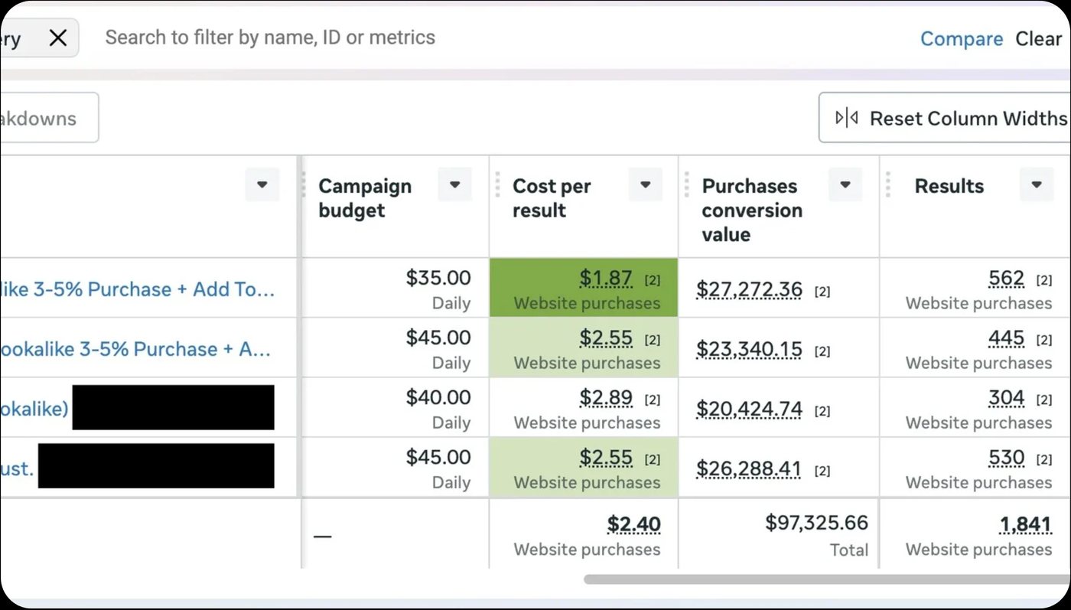Click the $26,288.41 conversion value
The width and height of the screenshot is (1071, 610).
pos(749,469)
